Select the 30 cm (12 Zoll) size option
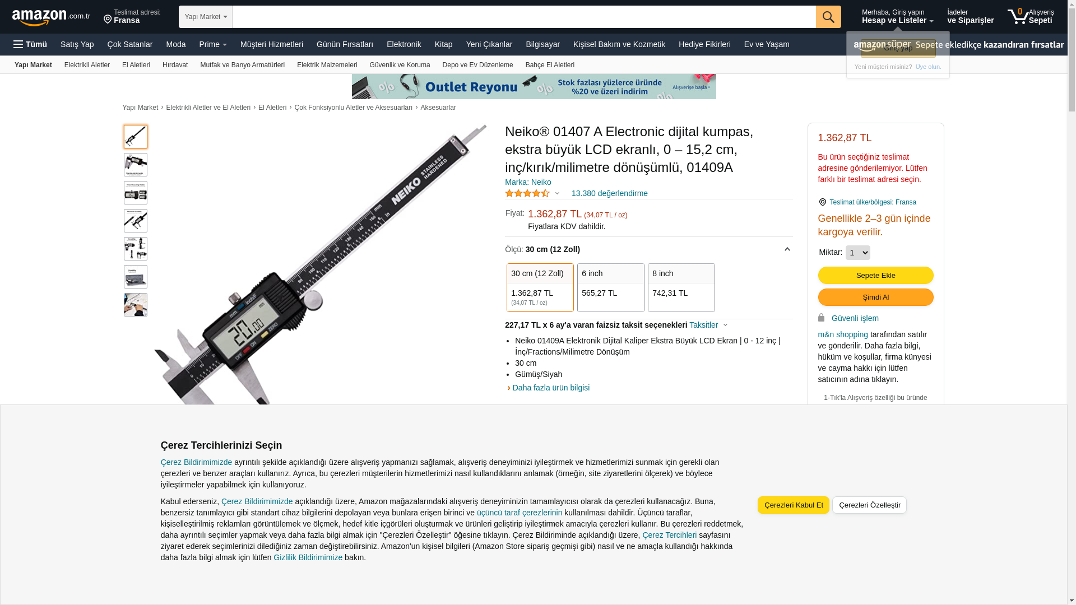The width and height of the screenshot is (1076, 605). pyautogui.click(x=540, y=287)
